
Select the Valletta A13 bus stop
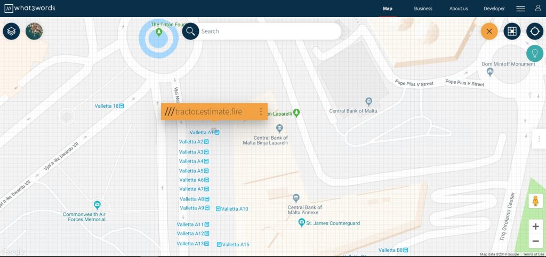(x=193, y=244)
